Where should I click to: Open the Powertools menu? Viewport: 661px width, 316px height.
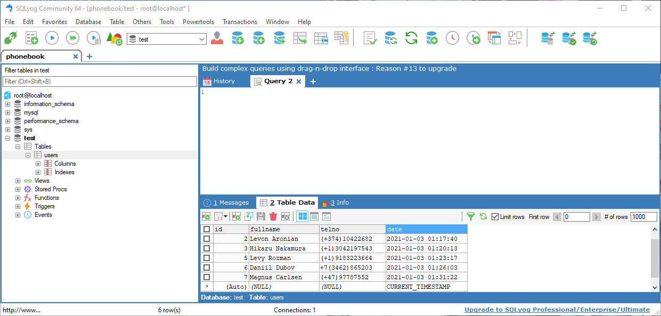click(x=198, y=22)
